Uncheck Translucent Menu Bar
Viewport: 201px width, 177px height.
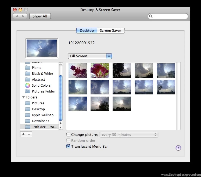pos(68,146)
